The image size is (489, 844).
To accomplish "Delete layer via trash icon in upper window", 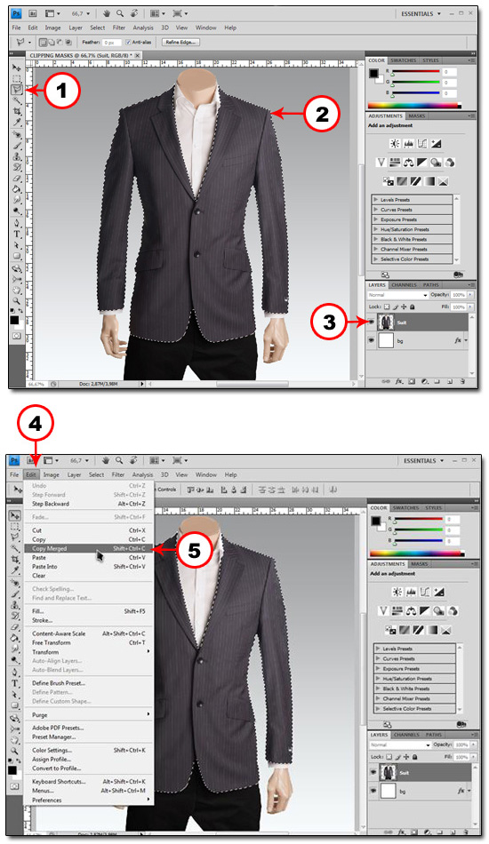I will coord(463,382).
